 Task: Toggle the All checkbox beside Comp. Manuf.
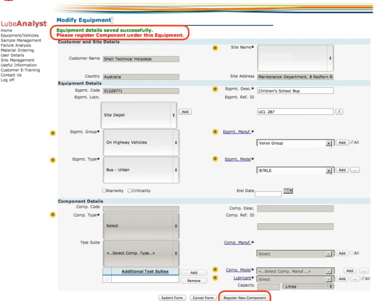351,253
